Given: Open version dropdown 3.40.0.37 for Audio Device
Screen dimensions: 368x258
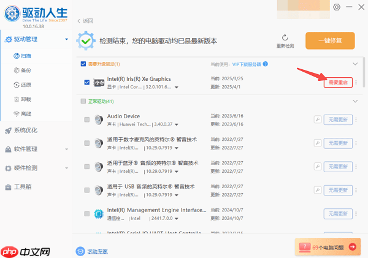Looking at the screenshot, I should coord(177,124).
